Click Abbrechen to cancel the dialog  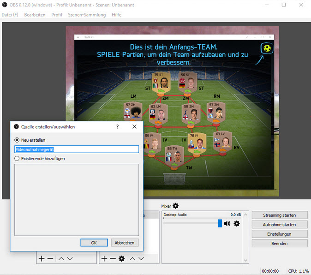coord(125,243)
